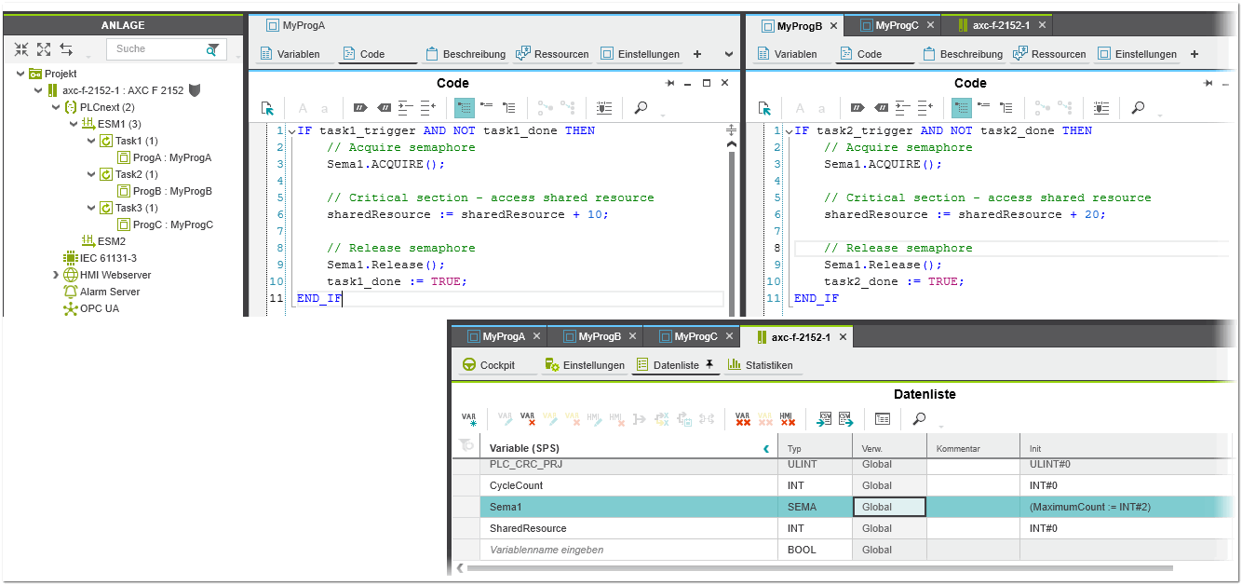This screenshot has width=1242, height=585.
Task: Toggle the pin on the Datenliste tab
Action: point(709,365)
